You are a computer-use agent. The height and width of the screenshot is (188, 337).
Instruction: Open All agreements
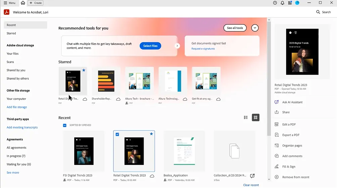click(16, 148)
